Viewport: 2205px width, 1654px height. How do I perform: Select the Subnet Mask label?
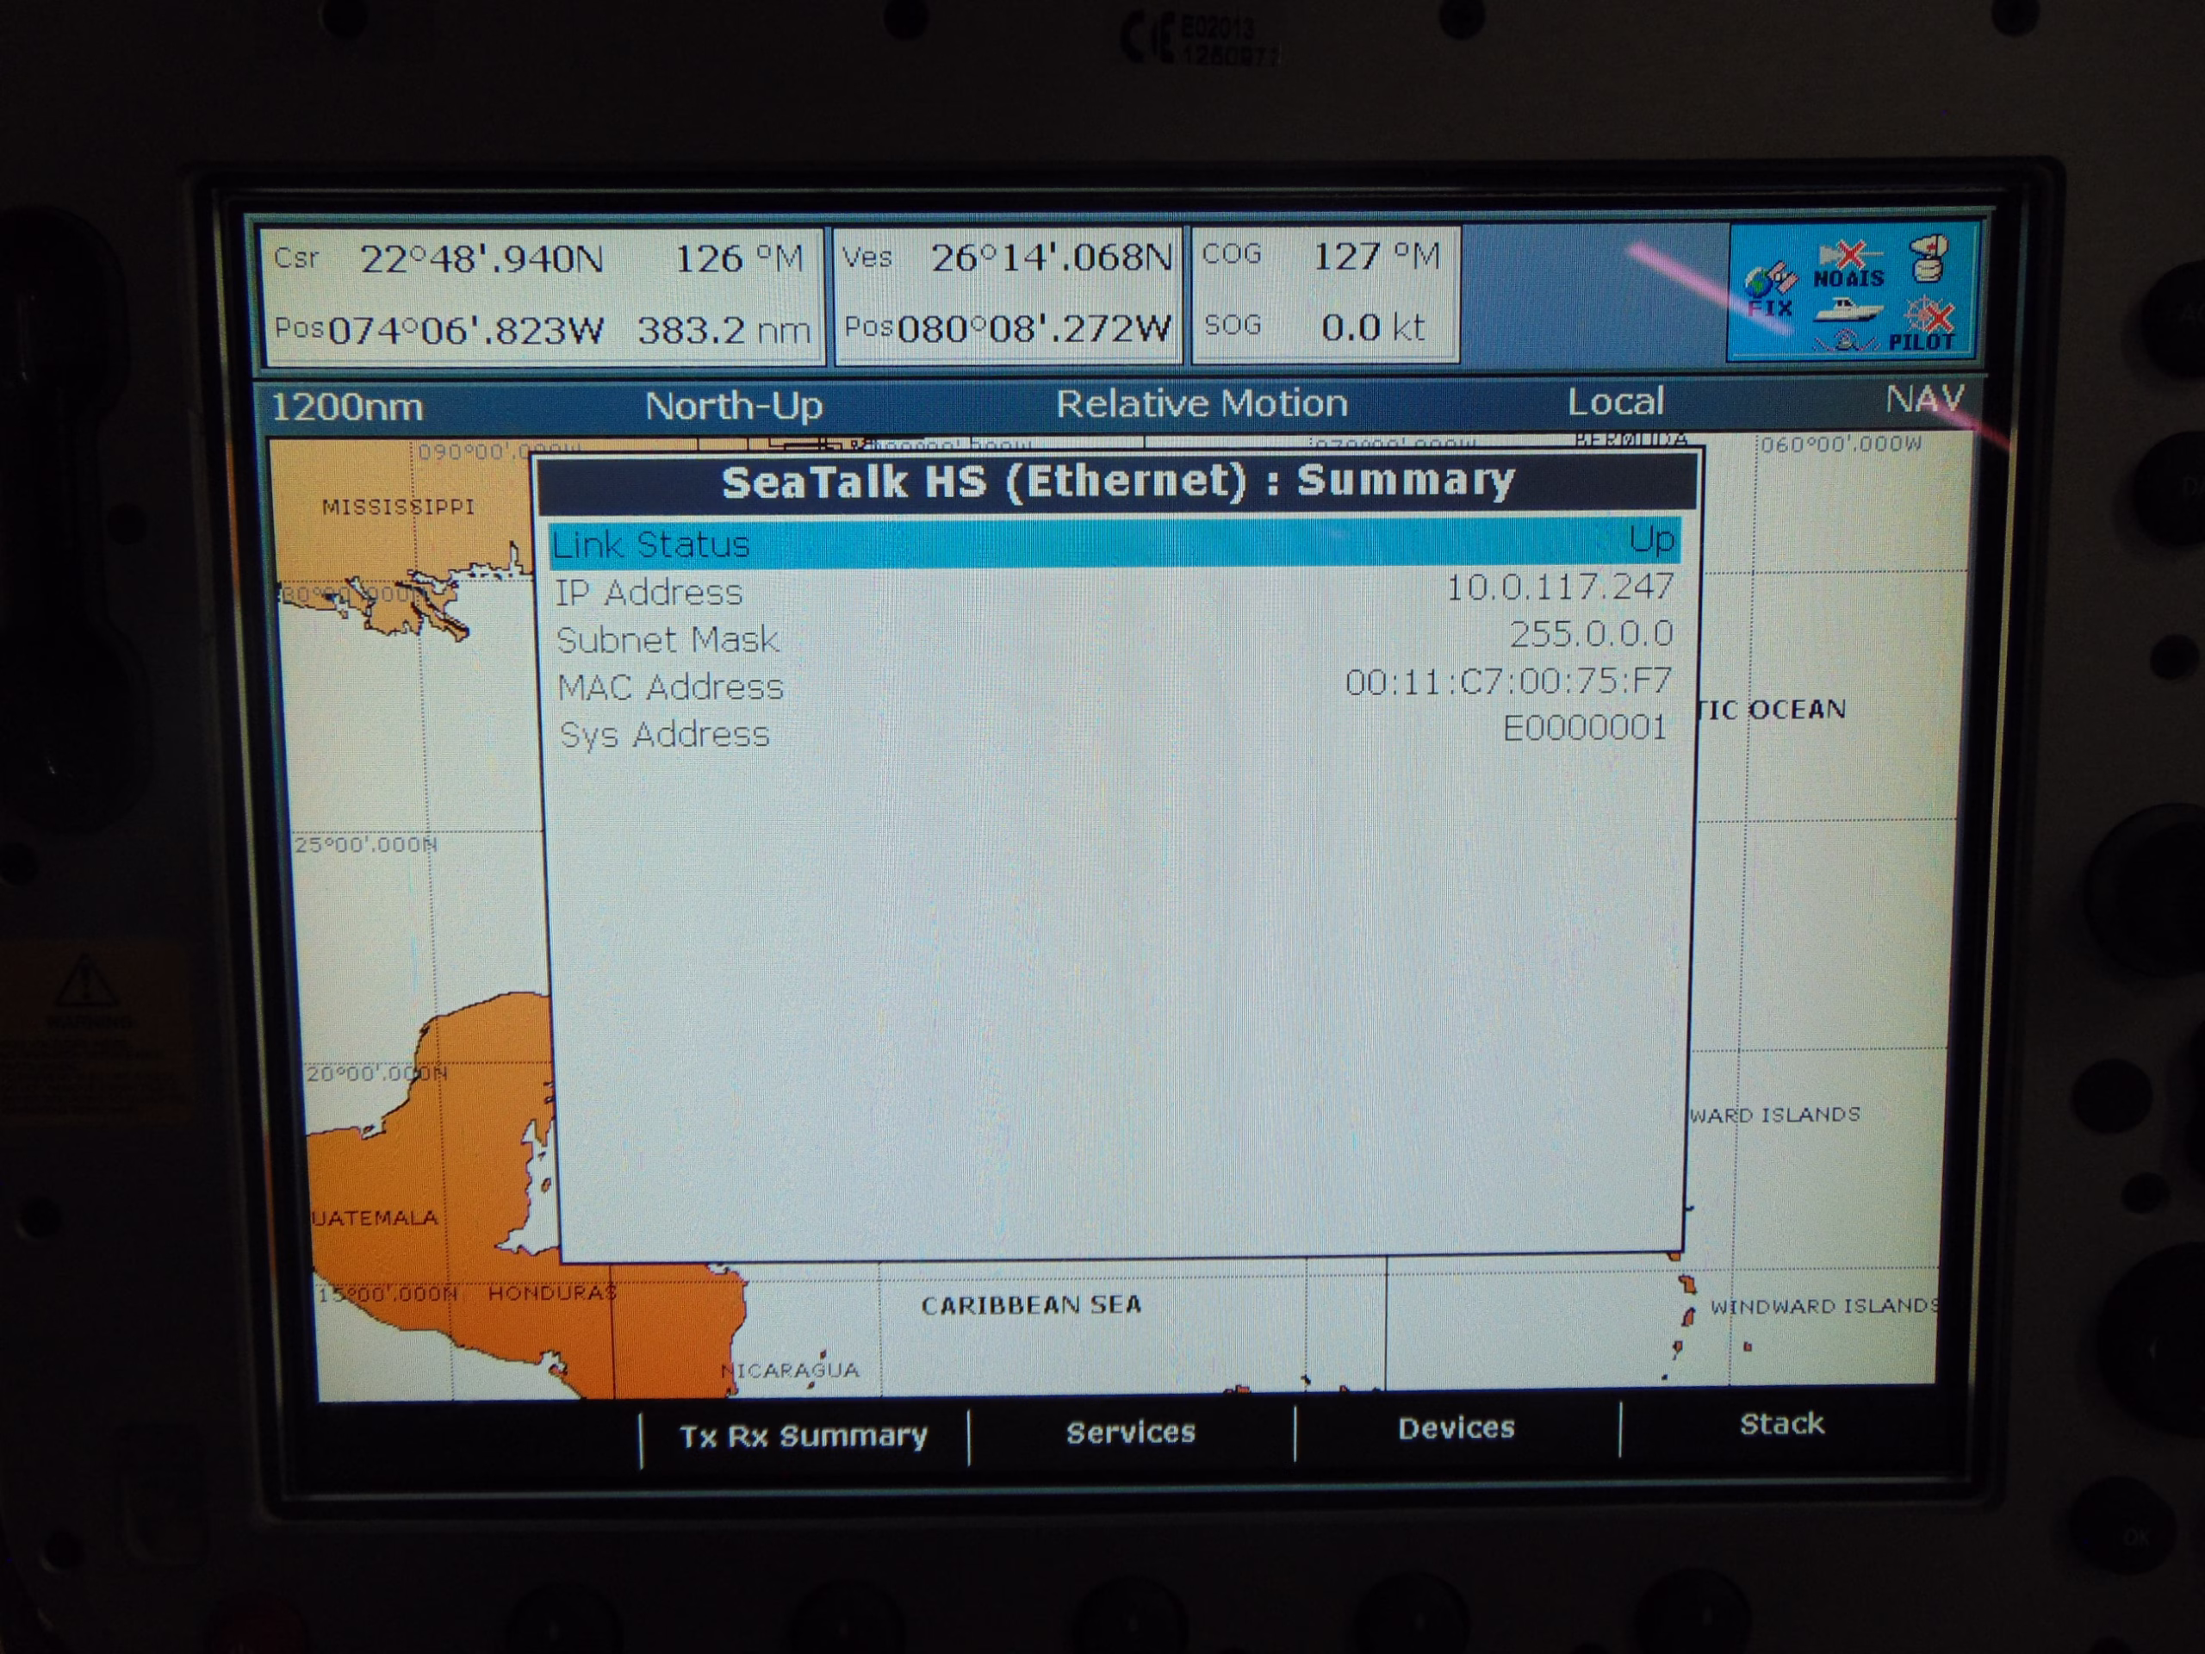667,640
